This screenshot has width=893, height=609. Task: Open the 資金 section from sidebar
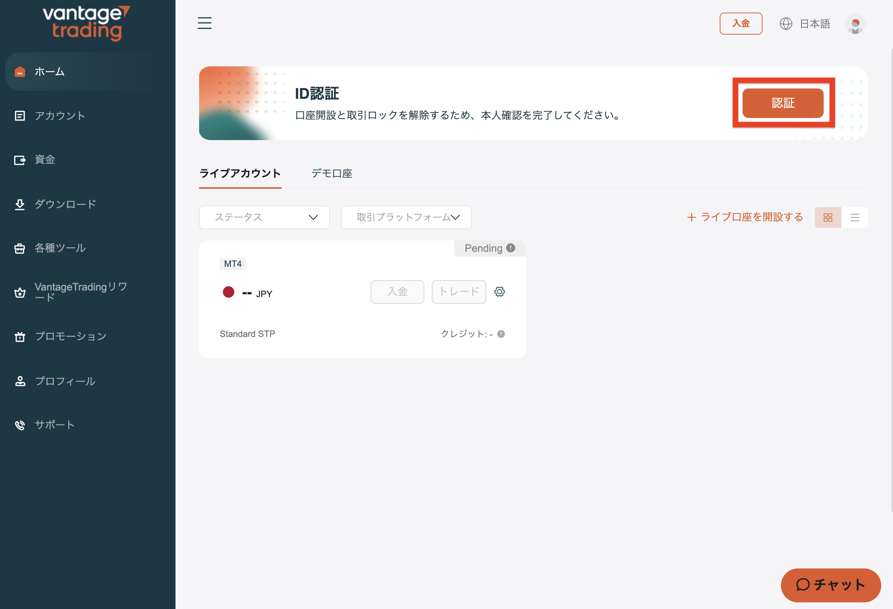click(x=44, y=160)
